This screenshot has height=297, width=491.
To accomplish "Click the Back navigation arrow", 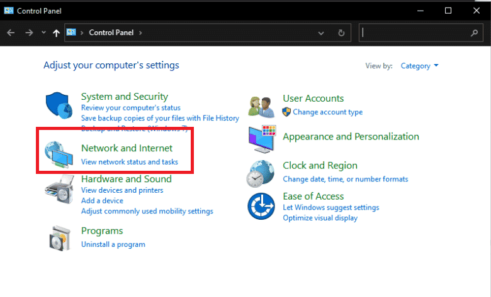I will (x=11, y=33).
